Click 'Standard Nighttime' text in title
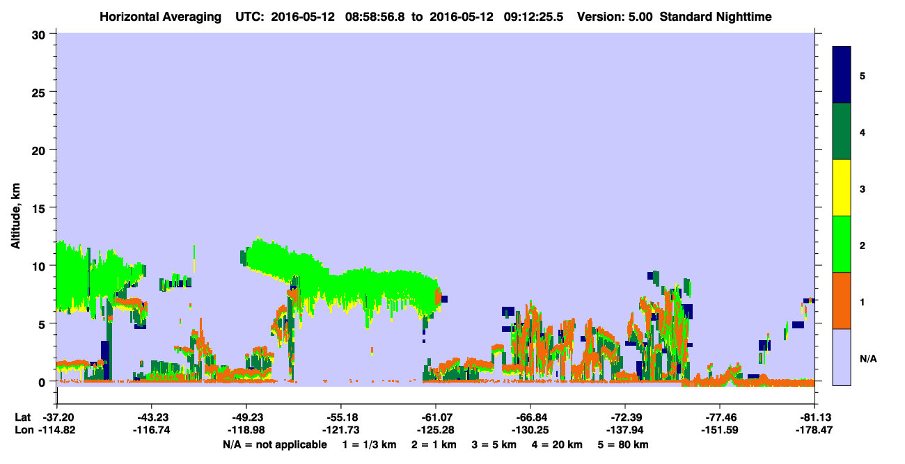905x464 pixels. coord(716,16)
